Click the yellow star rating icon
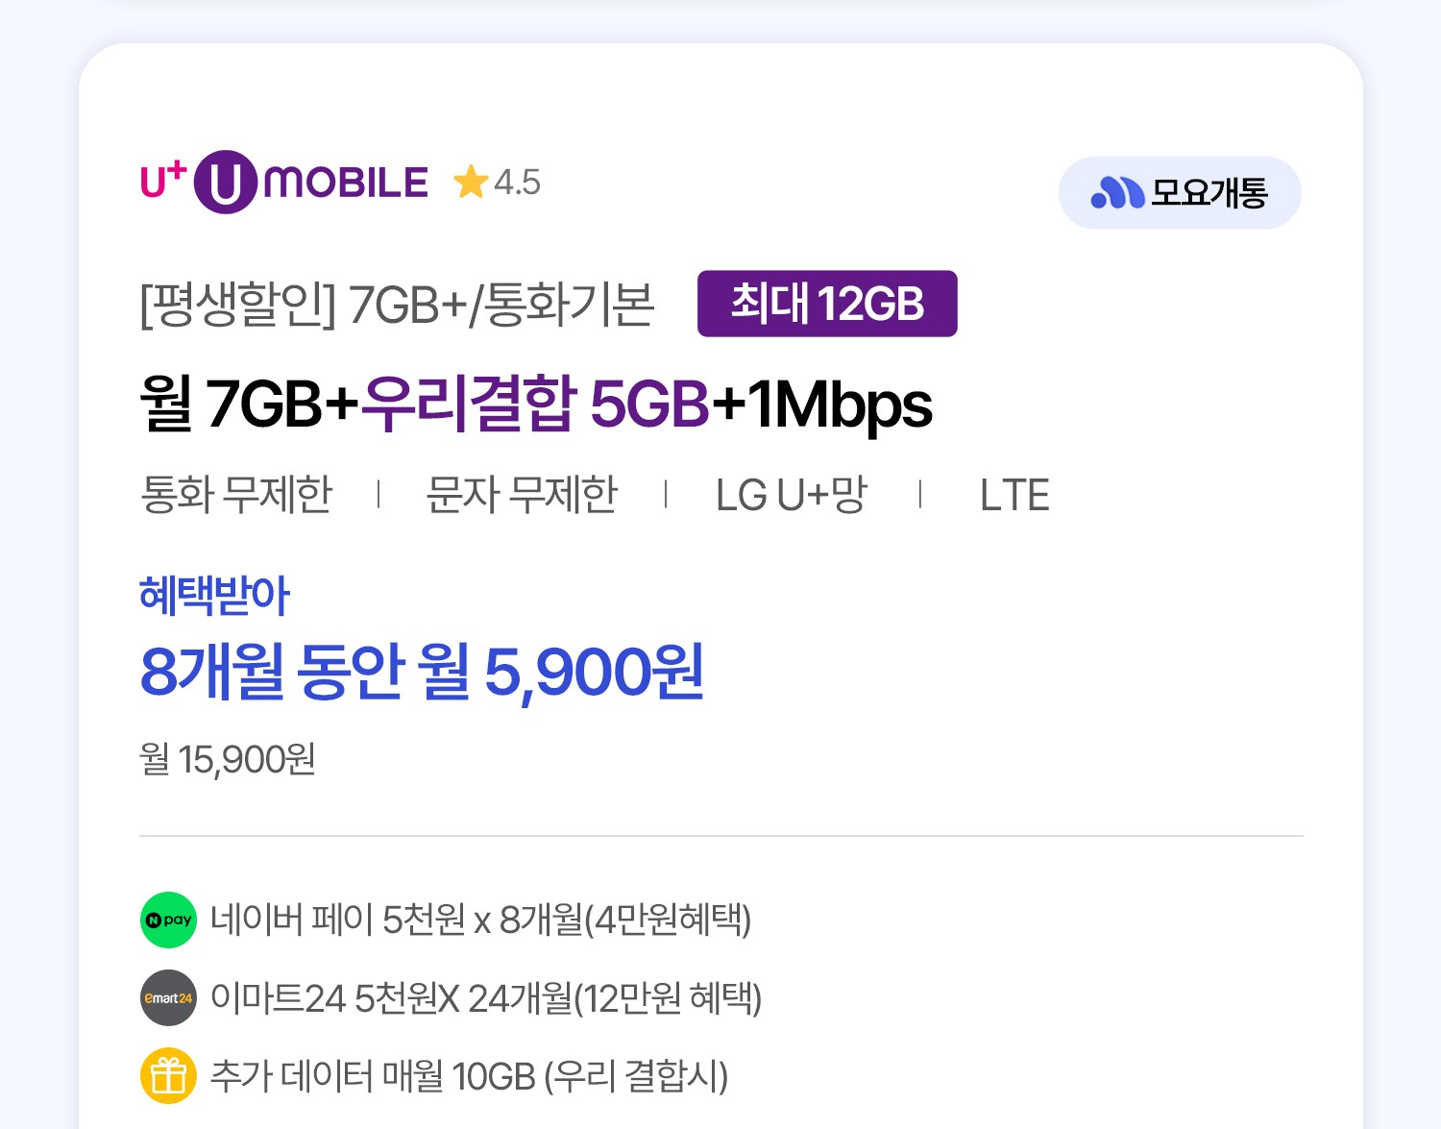The width and height of the screenshot is (1441, 1129). [471, 182]
